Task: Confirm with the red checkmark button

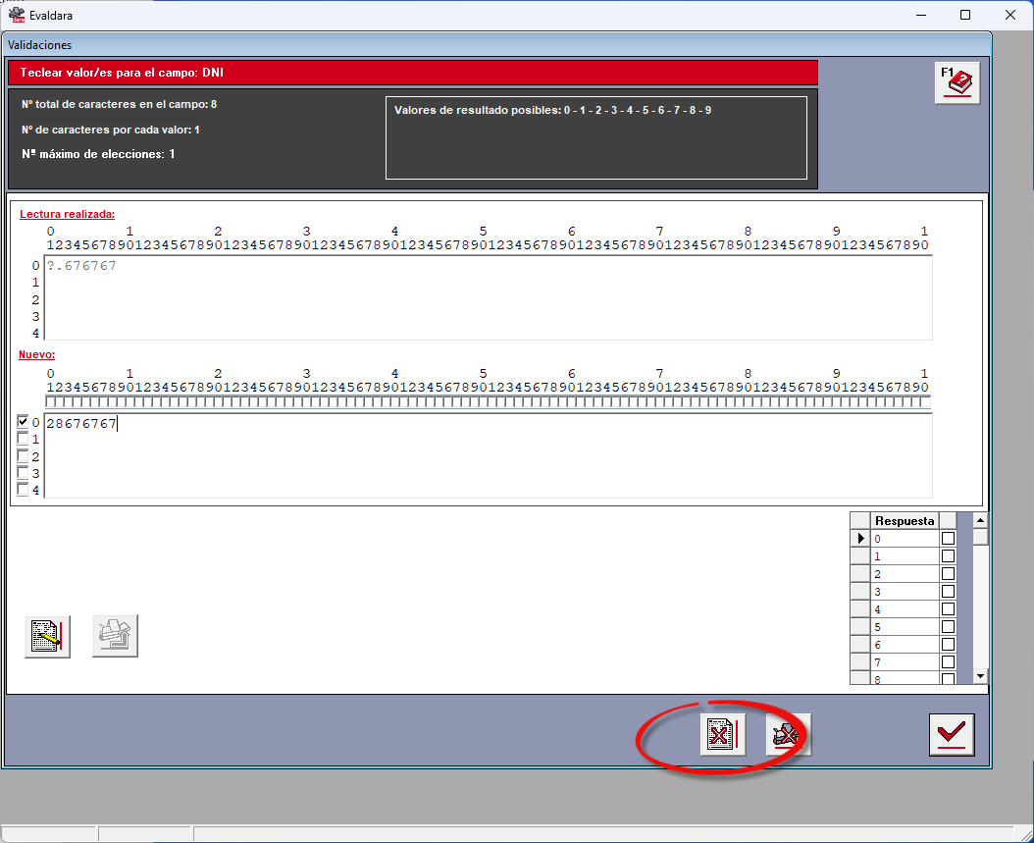Action: pos(952,734)
